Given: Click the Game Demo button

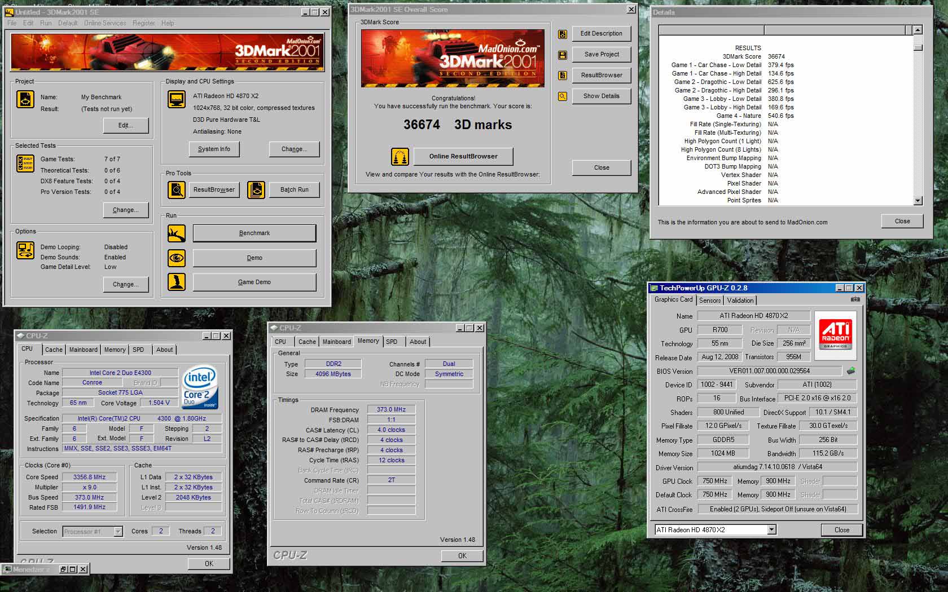Looking at the screenshot, I should (x=254, y=282).
